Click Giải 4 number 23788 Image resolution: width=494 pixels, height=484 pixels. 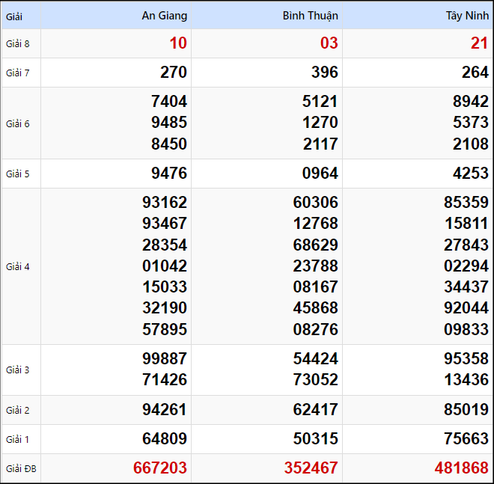(315, 266)
